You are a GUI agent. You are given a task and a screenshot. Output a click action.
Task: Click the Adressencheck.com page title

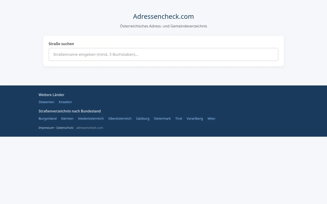(x=163, y=16)
